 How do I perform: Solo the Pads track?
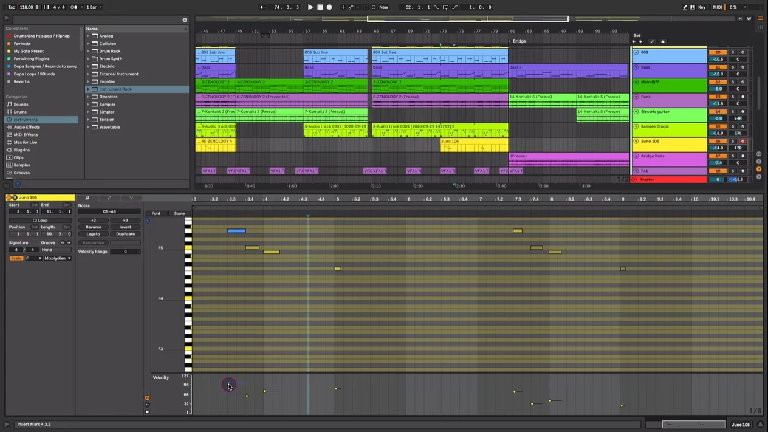click(732, 97)
